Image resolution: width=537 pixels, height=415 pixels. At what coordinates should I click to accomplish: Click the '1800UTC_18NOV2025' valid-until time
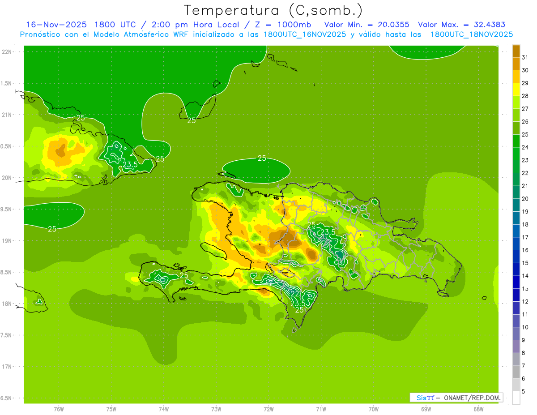coord(471,34)
